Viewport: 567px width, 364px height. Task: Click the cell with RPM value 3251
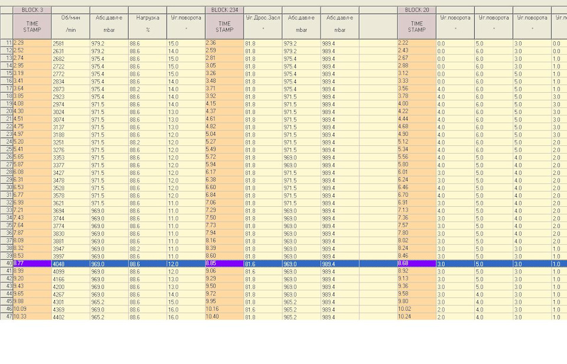pos(71,142)
